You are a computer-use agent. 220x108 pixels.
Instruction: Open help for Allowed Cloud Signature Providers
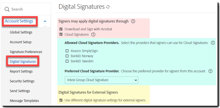(x=213, y=43)
